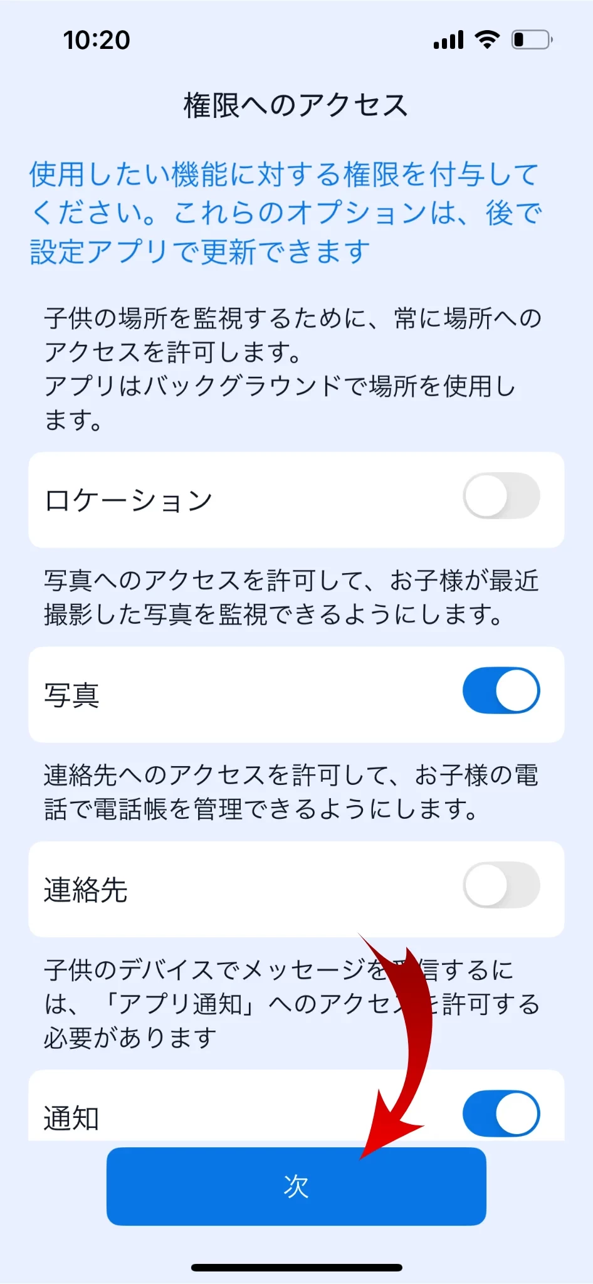Tap the home indicator bar
The height and width of the screenshot is (1284, 593).
pyautogui.click(x=296, y=1267)
